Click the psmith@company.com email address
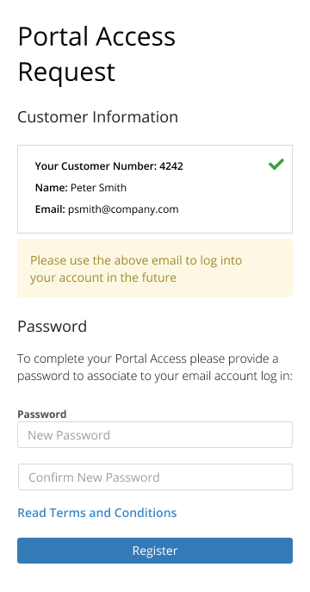 [123, 209]
